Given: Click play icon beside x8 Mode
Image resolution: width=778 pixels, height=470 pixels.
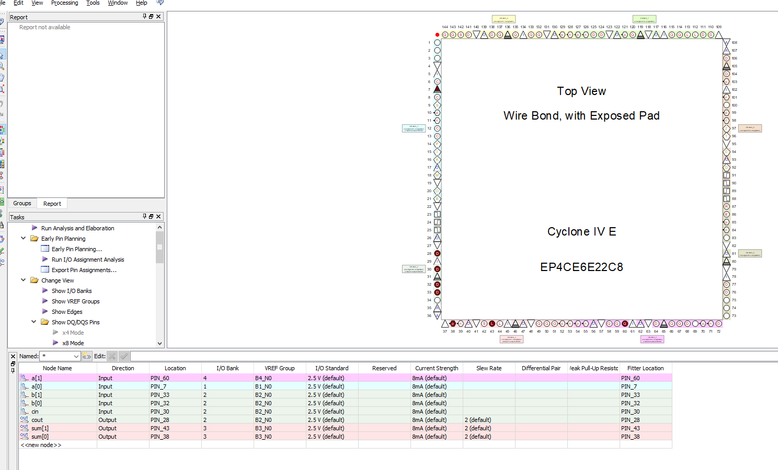Looking at the screenshot, I should 55,343.
